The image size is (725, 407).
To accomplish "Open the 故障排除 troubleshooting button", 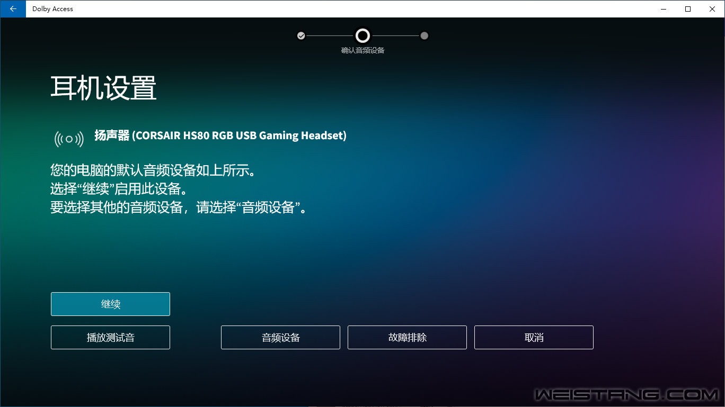I will [407, 338].
